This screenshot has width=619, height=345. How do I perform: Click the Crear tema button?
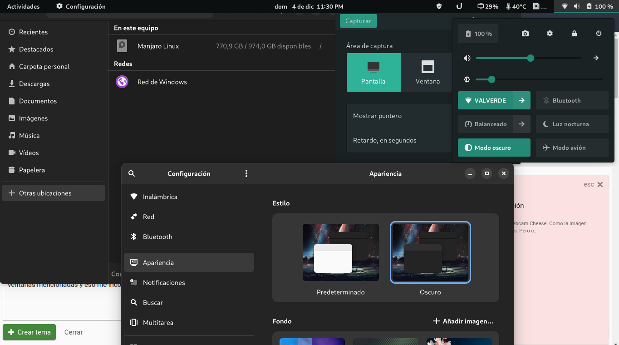coord(29,332)
